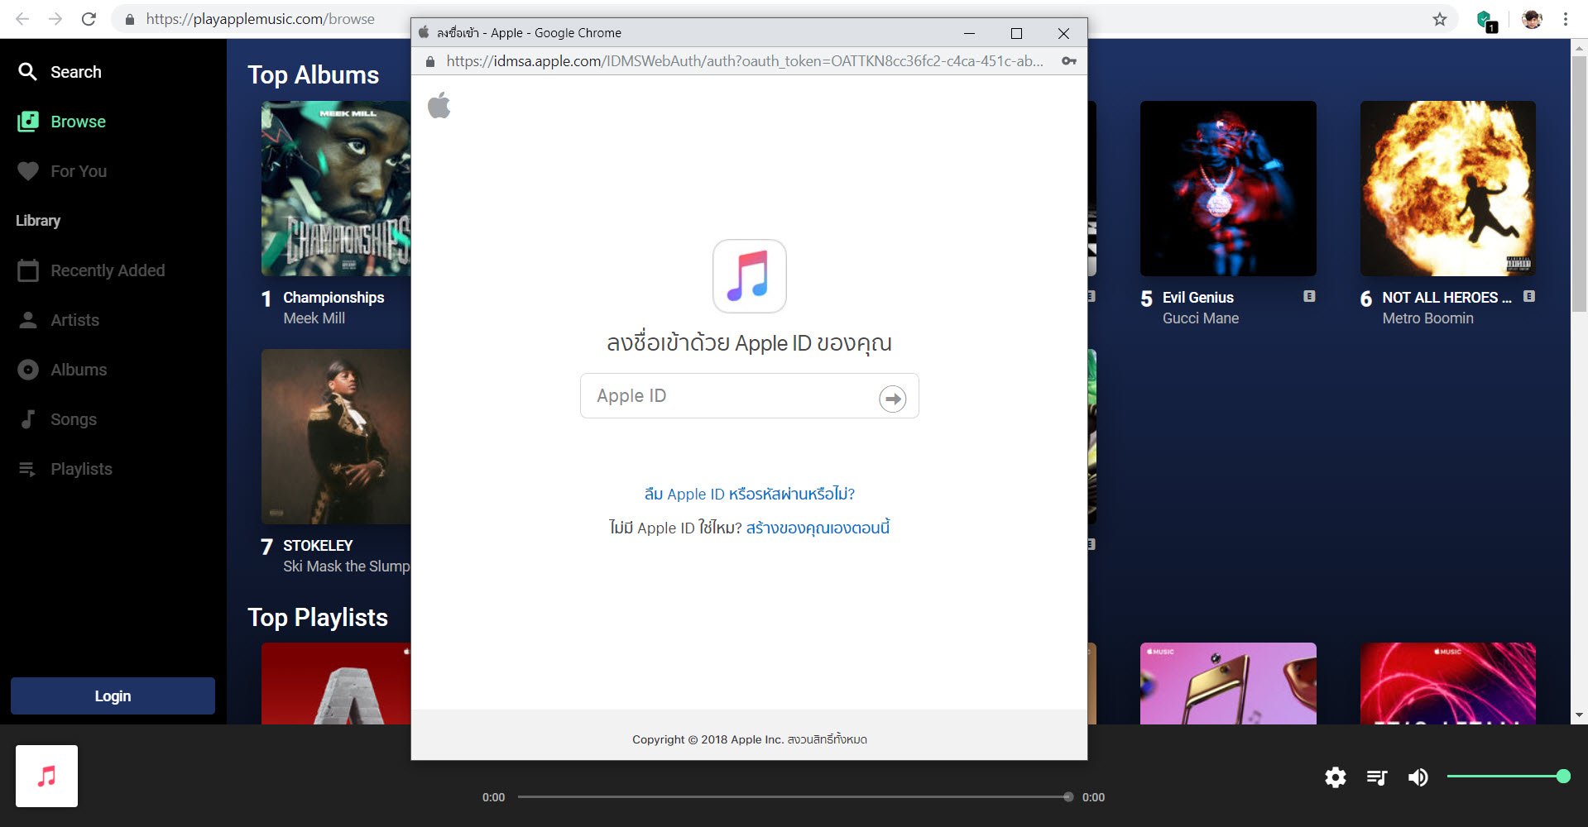This screenshot has width=1588, height=827.
Task: Create a new Apple ID now
Action: [x=816, y=528]
